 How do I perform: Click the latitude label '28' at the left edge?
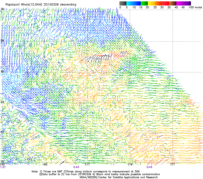pos(2,40)
